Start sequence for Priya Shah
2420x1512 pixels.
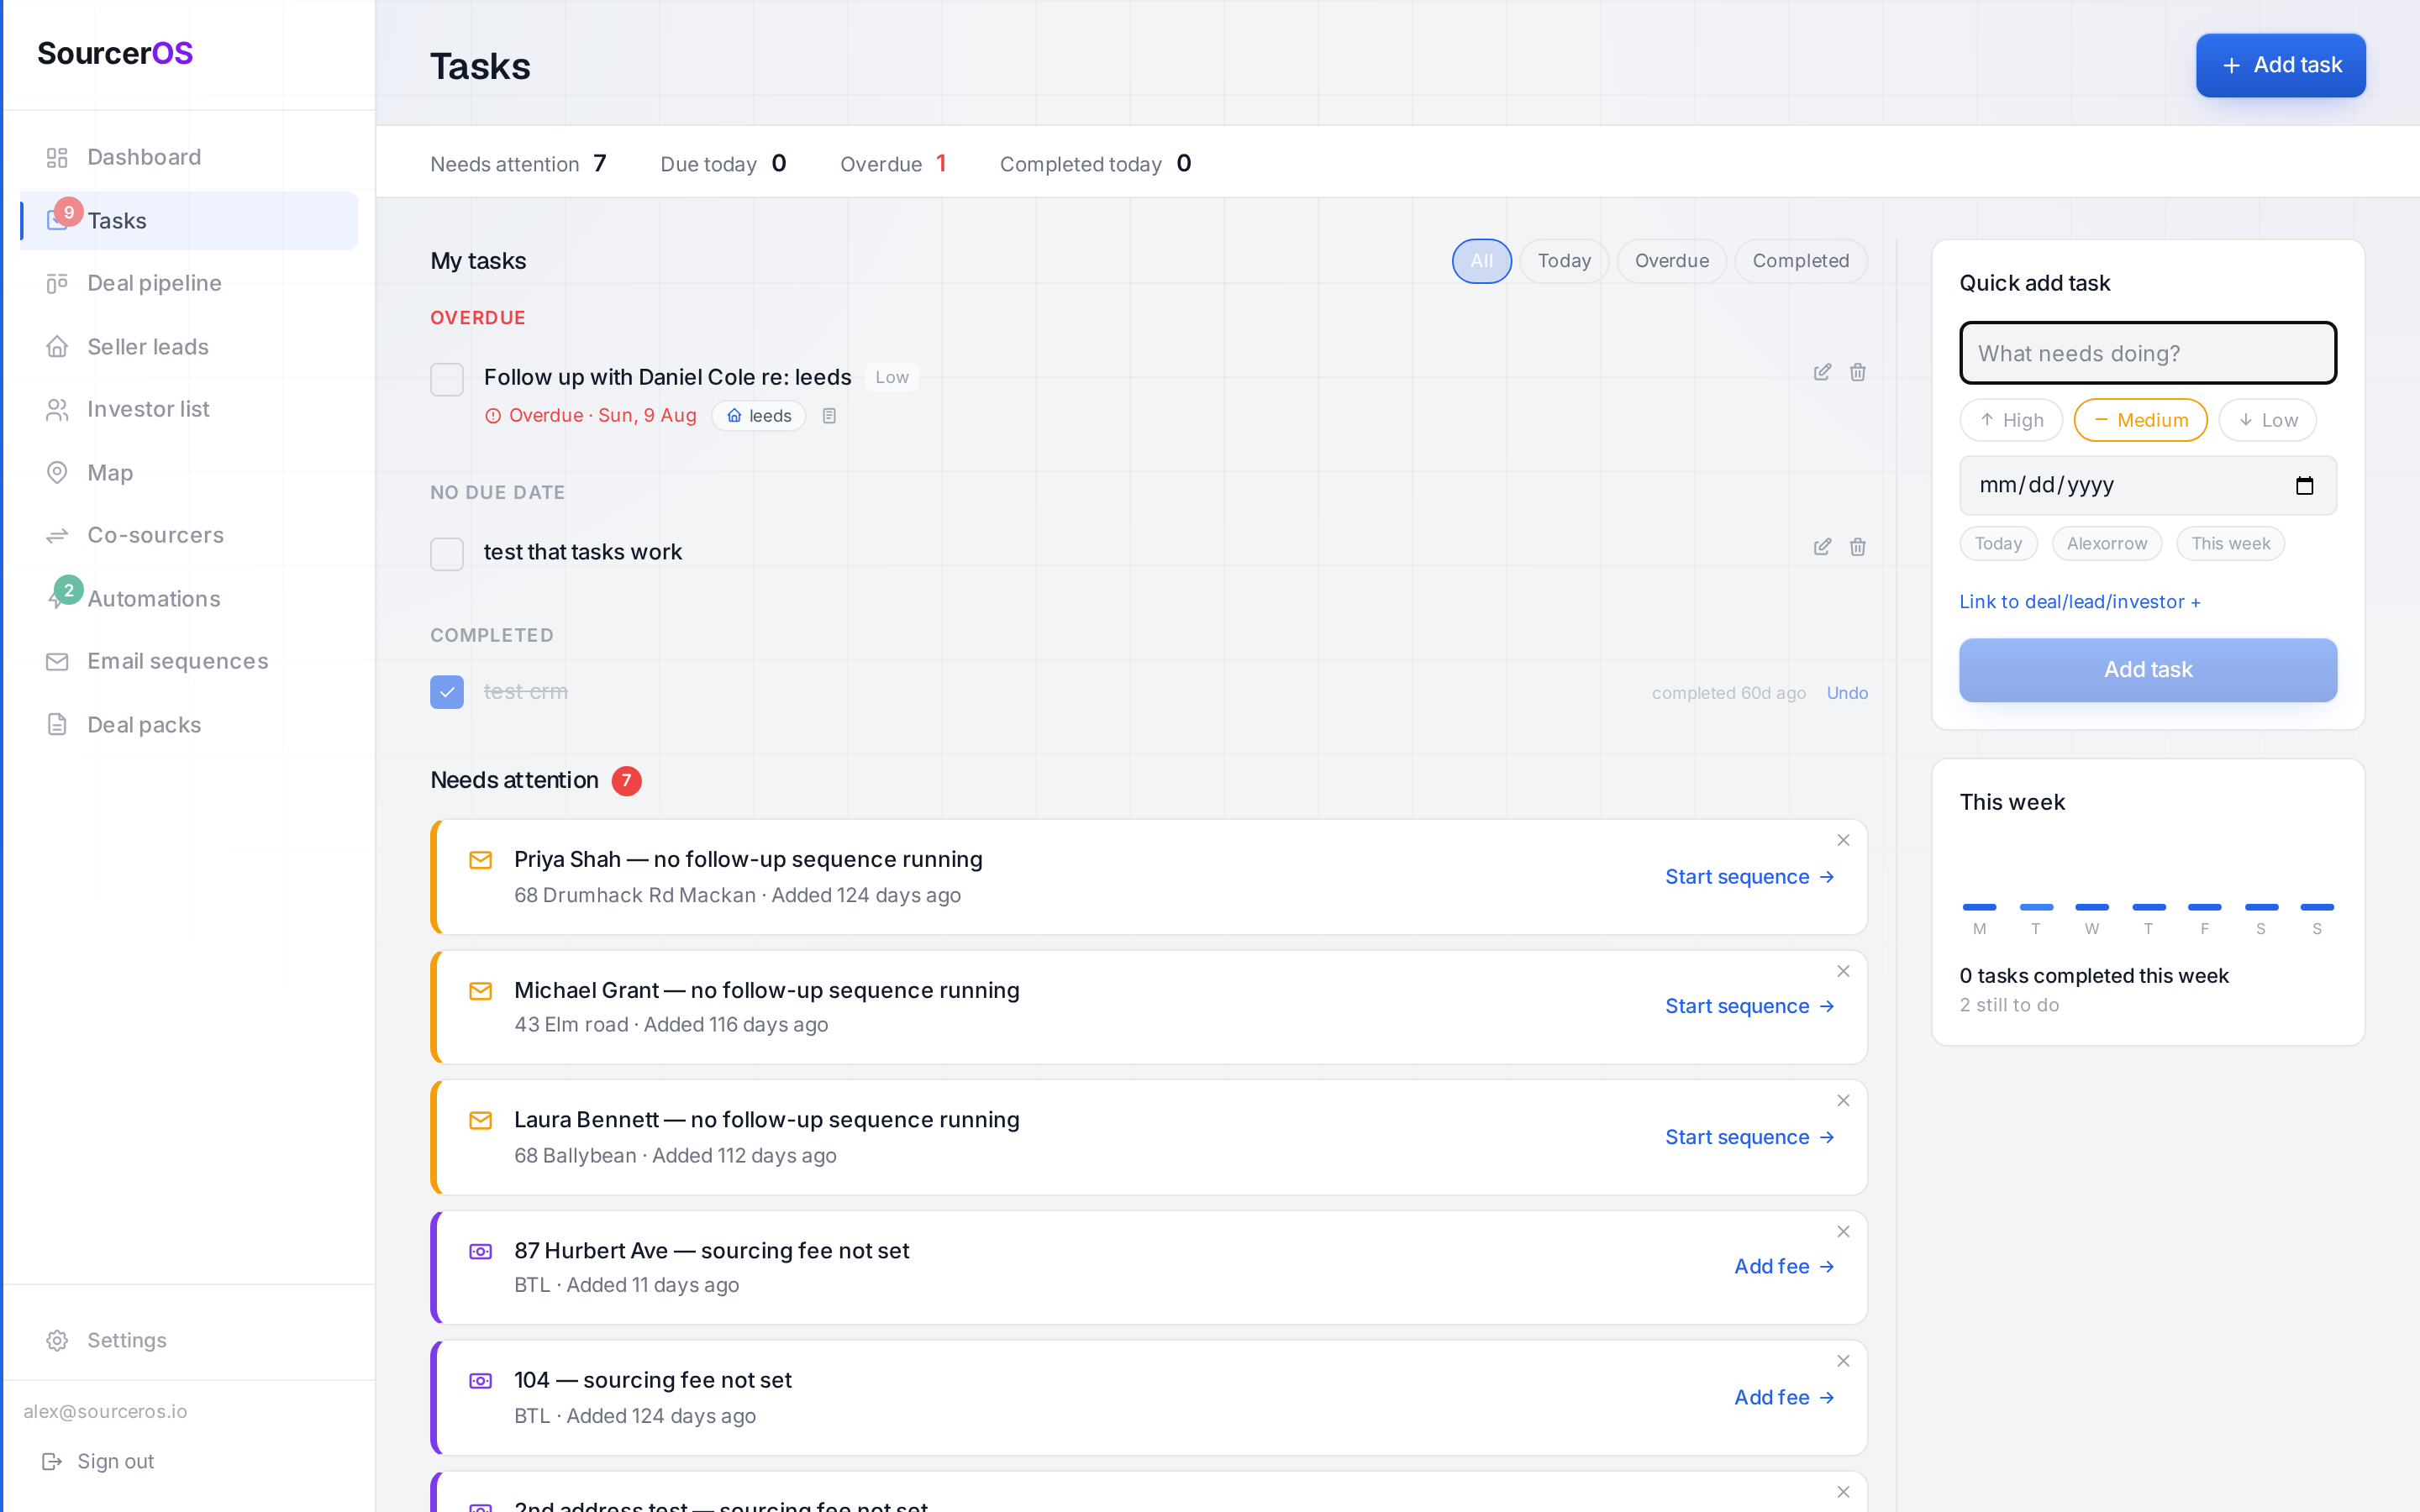(1749, 877)
